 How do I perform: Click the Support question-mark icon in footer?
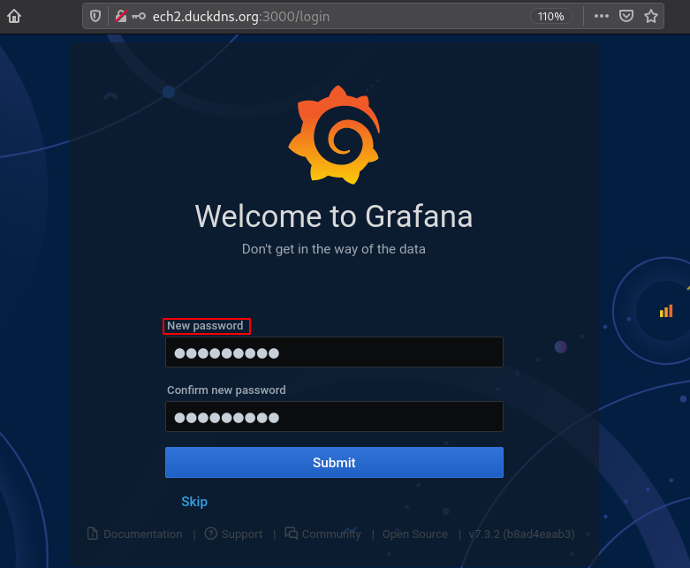coord(211,534)
